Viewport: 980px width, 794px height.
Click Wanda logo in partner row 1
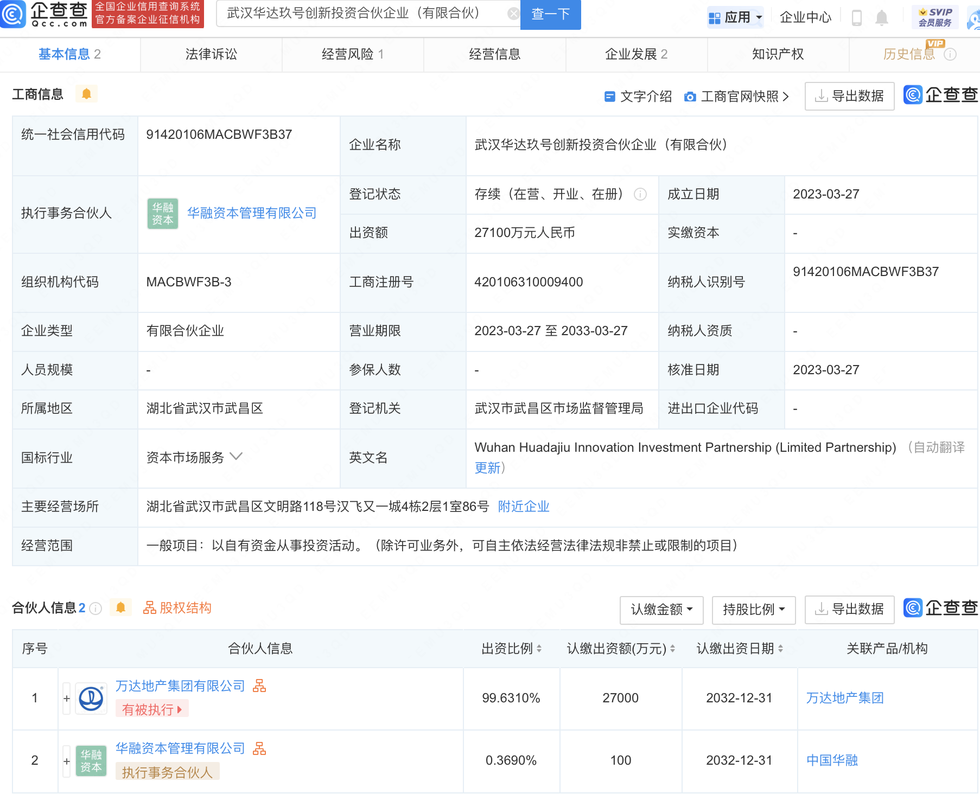pyautogui.click(x=91, y=699)
